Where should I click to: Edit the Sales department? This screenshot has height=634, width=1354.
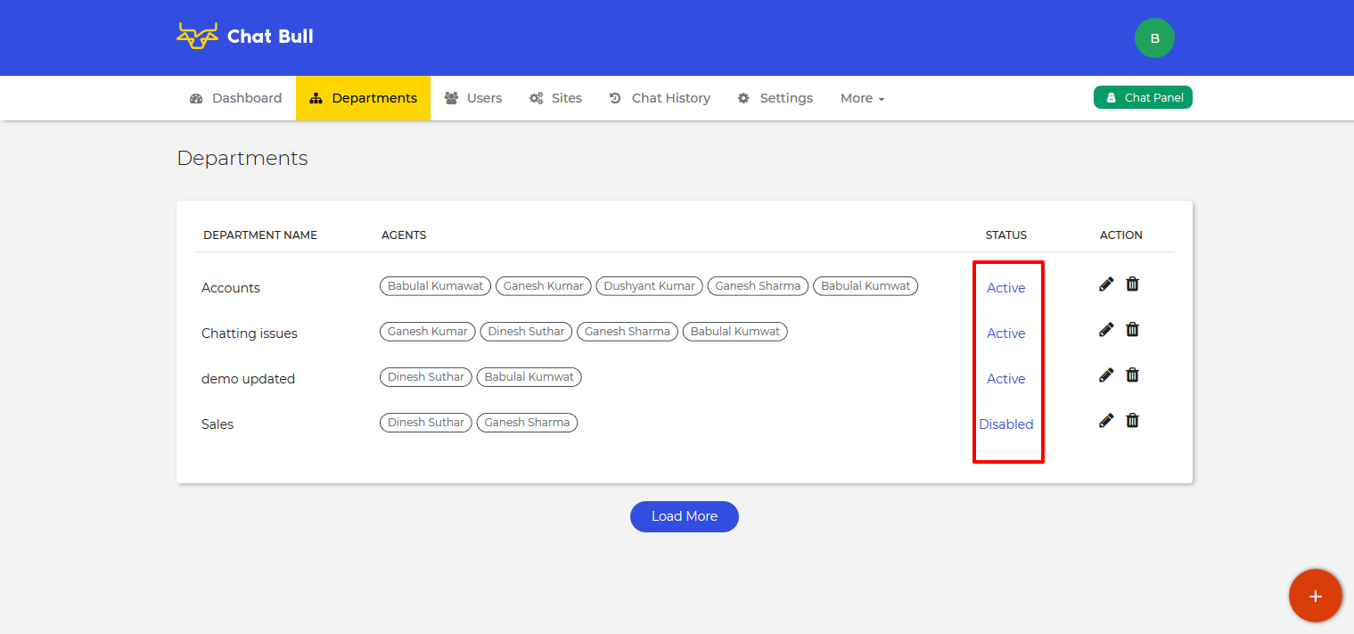(1106, 421)
